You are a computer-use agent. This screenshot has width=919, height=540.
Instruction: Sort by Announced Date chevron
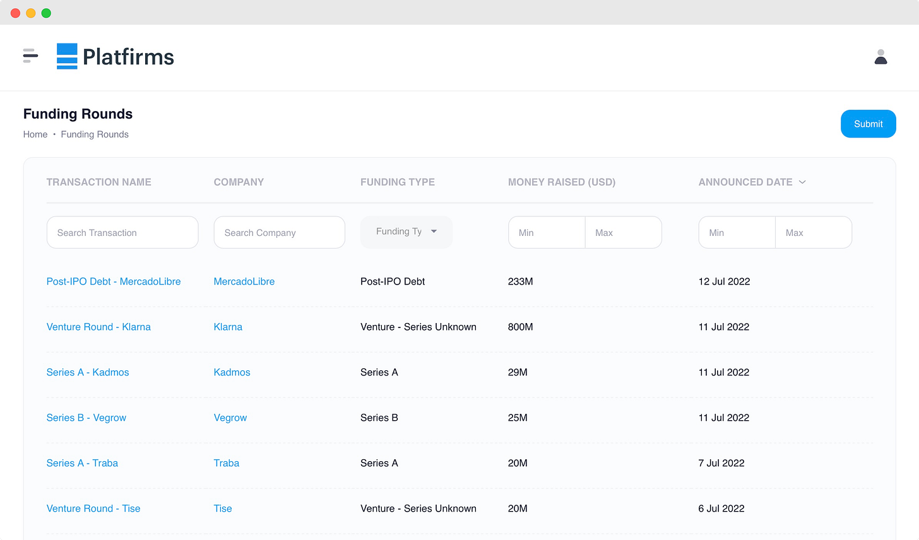(802, 182)
